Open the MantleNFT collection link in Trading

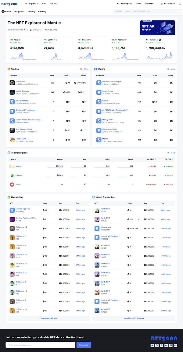pyautogui.click(x=20, y=82)
